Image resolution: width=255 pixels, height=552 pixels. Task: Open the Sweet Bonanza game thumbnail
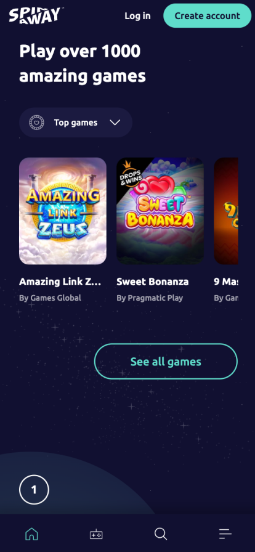tap(160, 211)
